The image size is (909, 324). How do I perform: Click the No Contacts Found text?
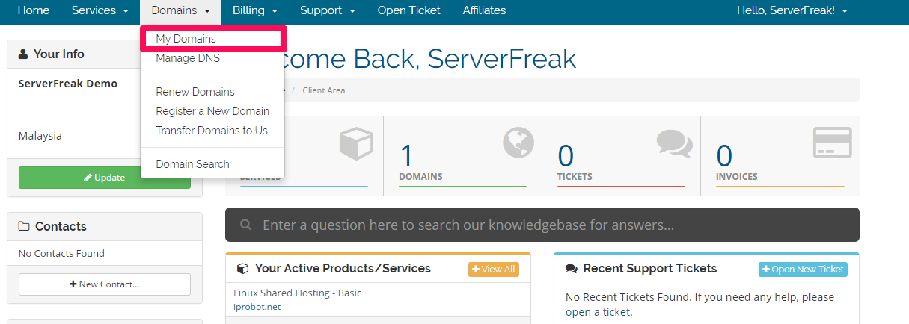pos(61,253)
